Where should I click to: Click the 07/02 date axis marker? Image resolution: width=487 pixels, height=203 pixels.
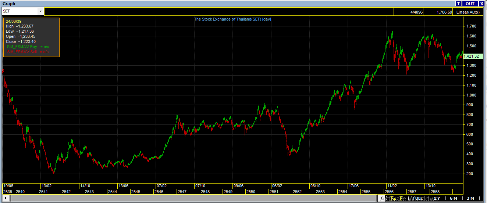tap(161, 186)
